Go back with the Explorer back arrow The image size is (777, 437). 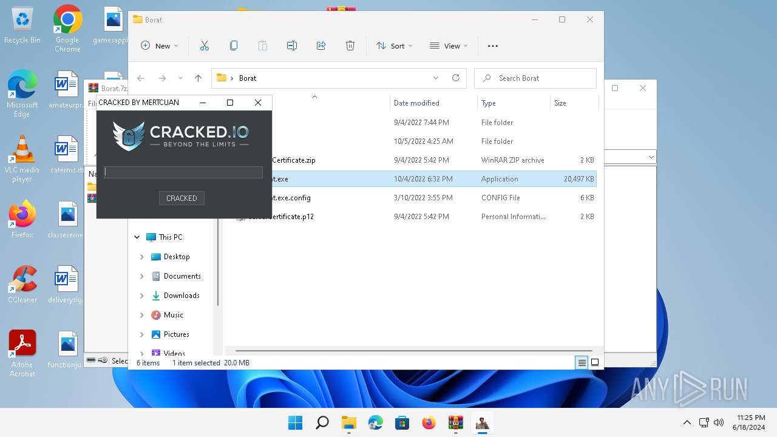pyautogui.click(x=141, y=78)
